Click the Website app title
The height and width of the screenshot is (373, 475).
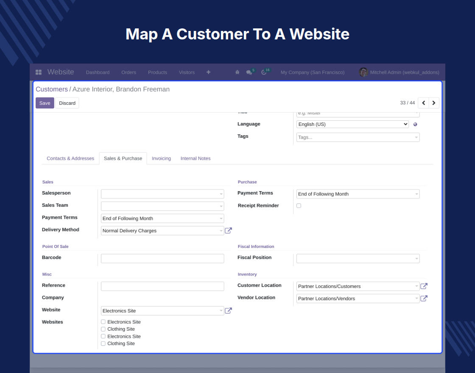tap(61, 72)
